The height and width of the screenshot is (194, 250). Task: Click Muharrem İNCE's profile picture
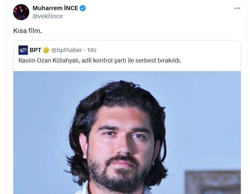[x=21, y=11]
